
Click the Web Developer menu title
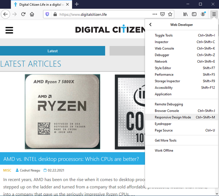(x=181, y=25)
